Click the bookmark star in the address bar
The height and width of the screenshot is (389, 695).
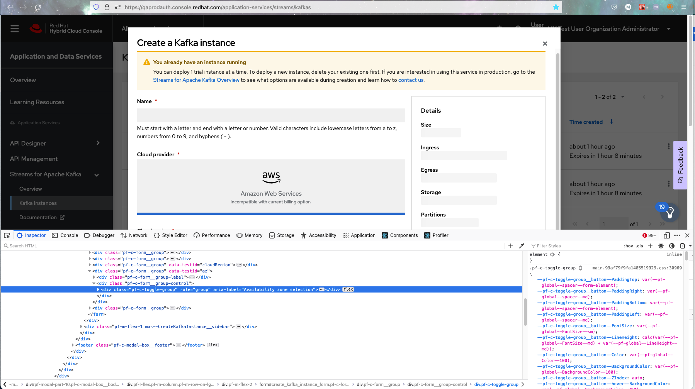coord(556,7)
